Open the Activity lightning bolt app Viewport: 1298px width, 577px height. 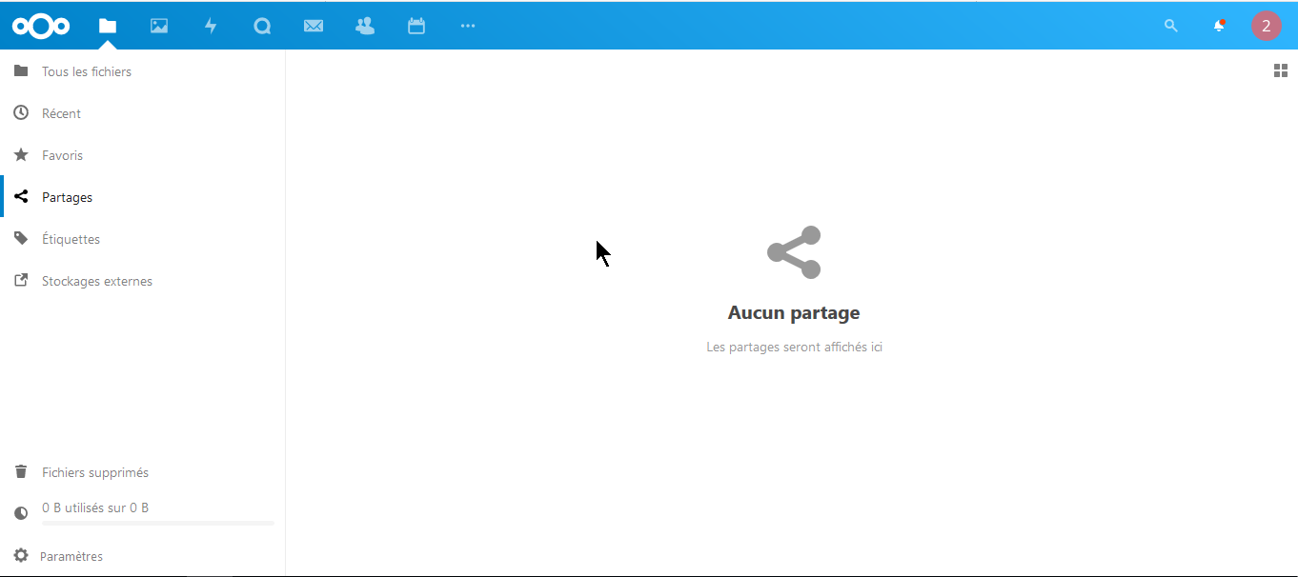point(211,26)
